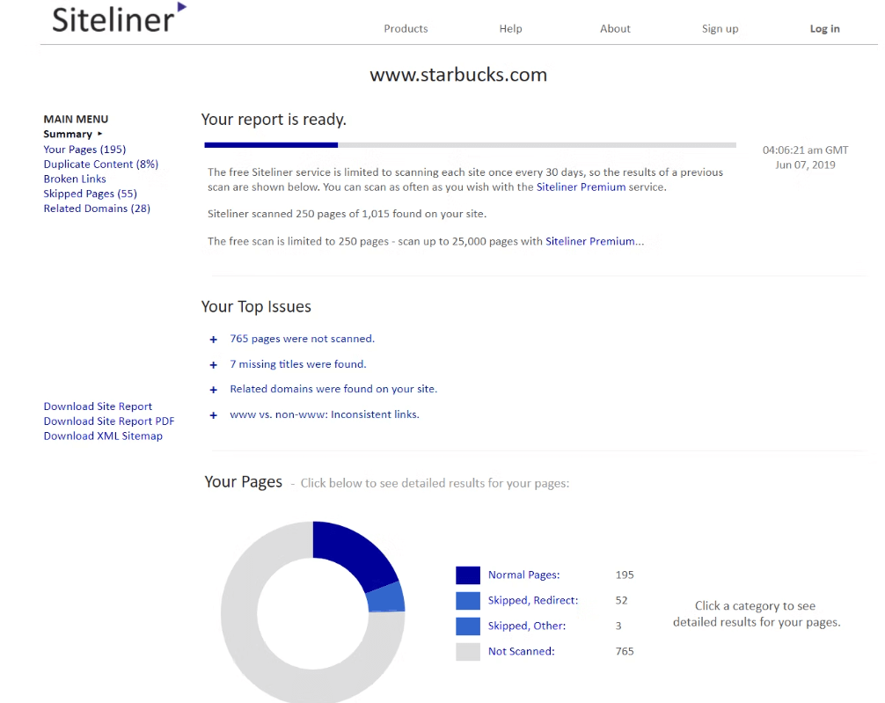Viewport: 885px width, 703px height.
Task: Click the Normal Pages dark blue swatch
Action: 468,575
